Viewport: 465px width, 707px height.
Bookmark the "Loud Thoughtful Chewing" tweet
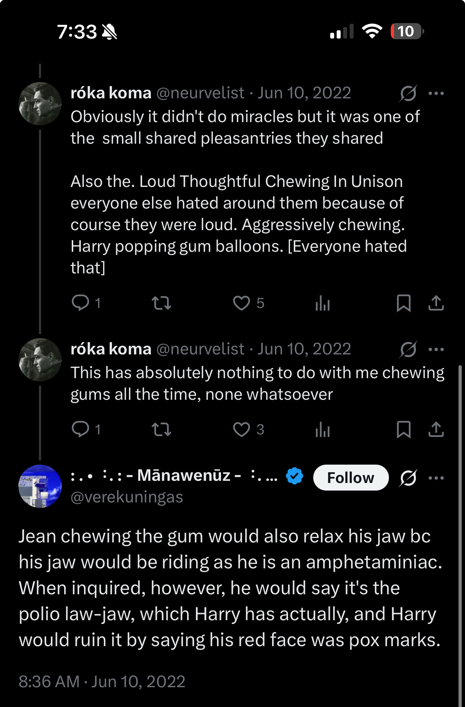(x=403, y=303)
